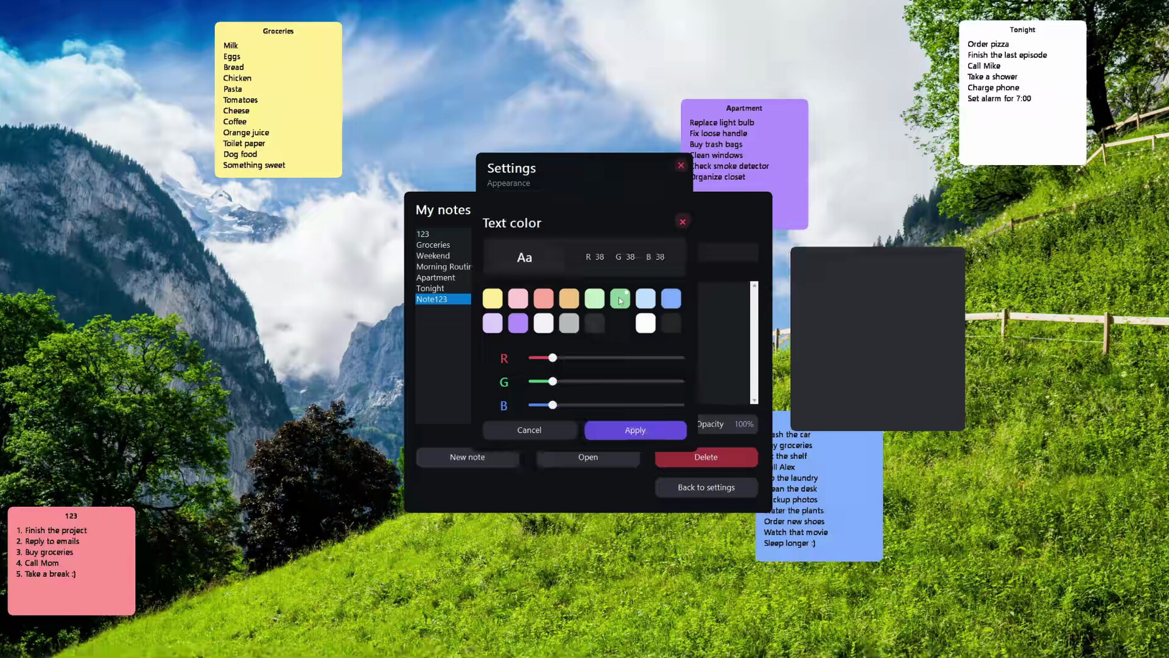Pick the yellow text color swatch
Image resolution: width=1169 pixels, height=658 pixels.
493,299
